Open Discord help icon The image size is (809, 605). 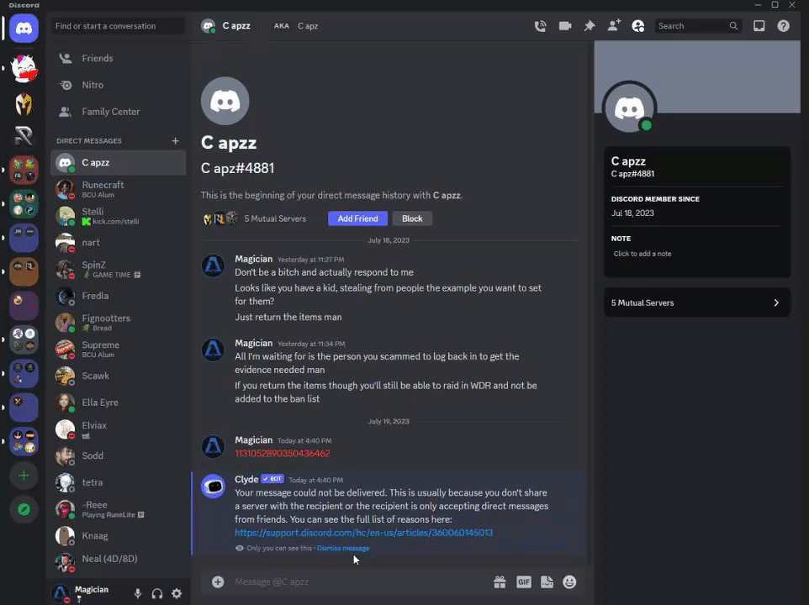pos(783,26)
